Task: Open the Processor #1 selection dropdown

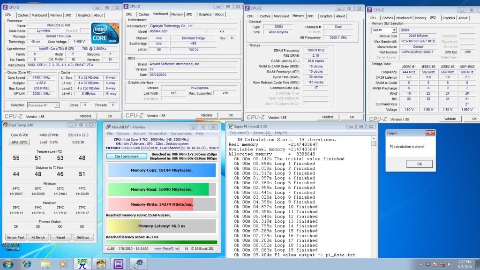Action: click(x=44, y=105)
